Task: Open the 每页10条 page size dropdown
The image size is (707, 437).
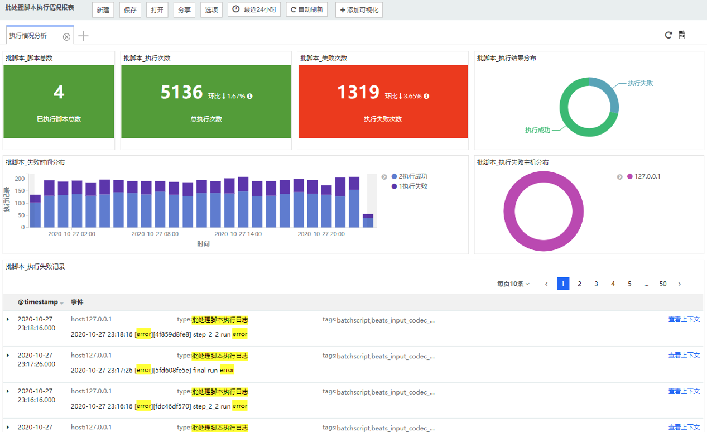Action: (513, 284)
